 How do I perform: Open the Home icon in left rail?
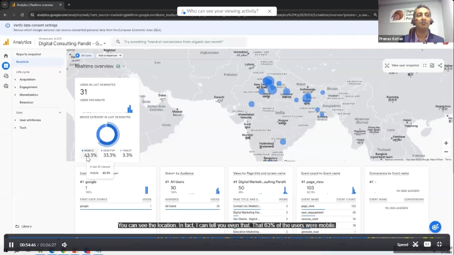6,56
